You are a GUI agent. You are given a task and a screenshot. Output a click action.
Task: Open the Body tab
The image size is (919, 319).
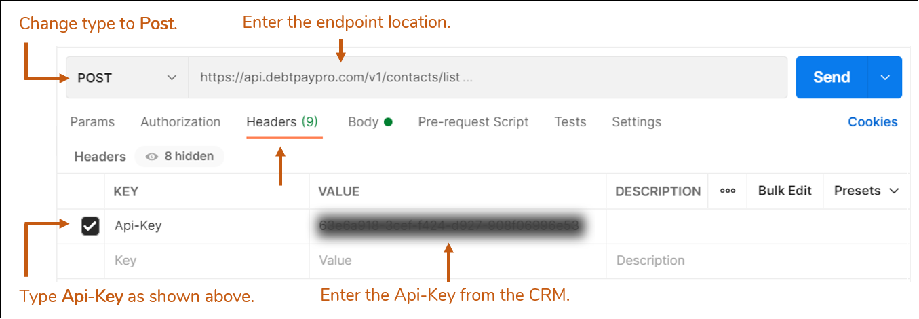pos(370,122)
